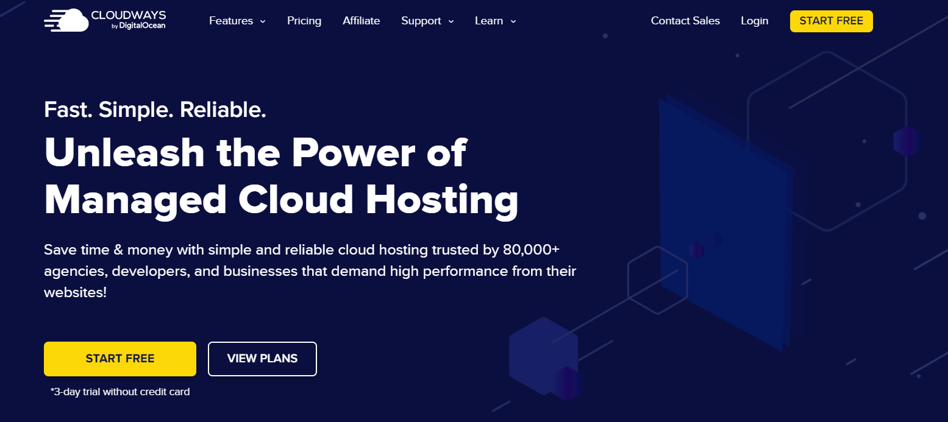Click the Cloudways cloud logo icon

66,20
